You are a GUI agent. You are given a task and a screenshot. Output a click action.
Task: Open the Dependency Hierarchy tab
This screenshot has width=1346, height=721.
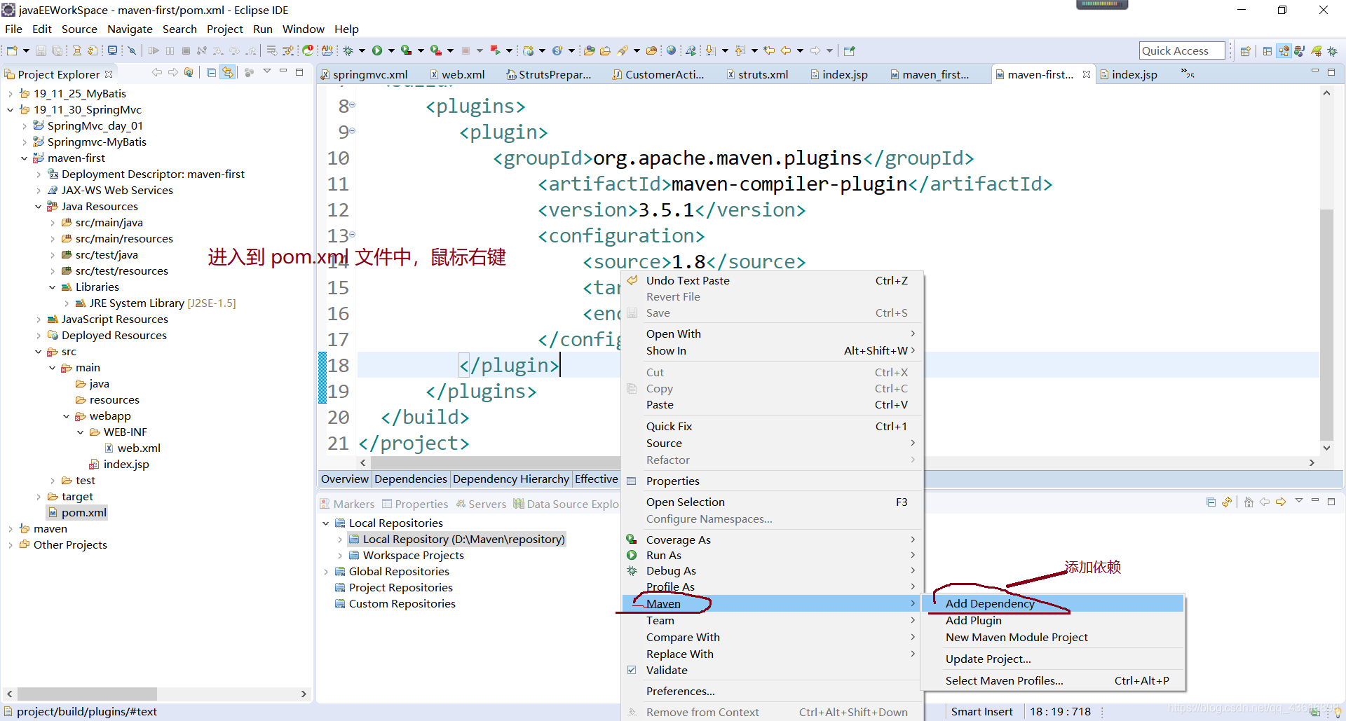(x=510, y=479)
